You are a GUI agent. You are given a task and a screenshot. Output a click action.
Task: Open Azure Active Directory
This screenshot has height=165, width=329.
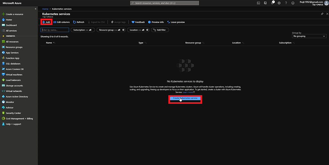coord(17,97)
